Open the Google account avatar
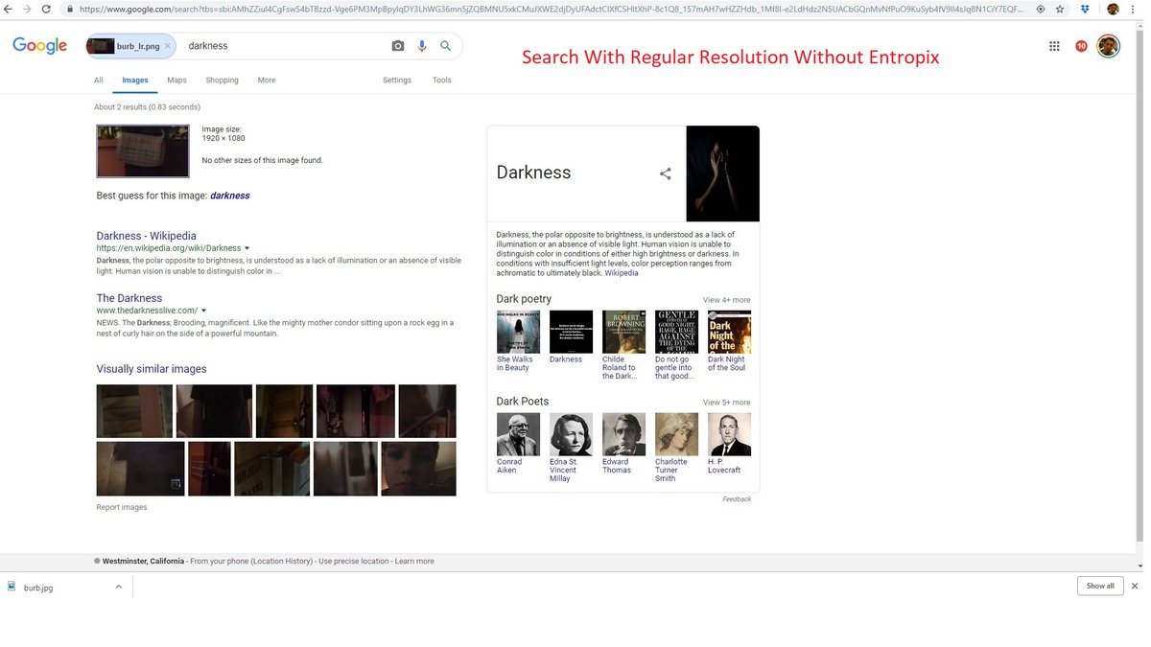 pos(1109,45)
